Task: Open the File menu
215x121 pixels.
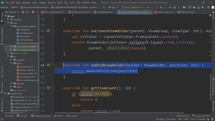Action: (x=7, y=3)
